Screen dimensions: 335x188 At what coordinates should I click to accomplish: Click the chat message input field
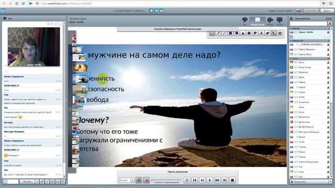click(x=13, y=182)
